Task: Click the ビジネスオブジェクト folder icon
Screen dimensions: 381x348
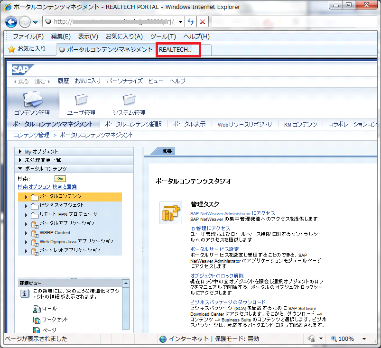Action: (35, 206)
